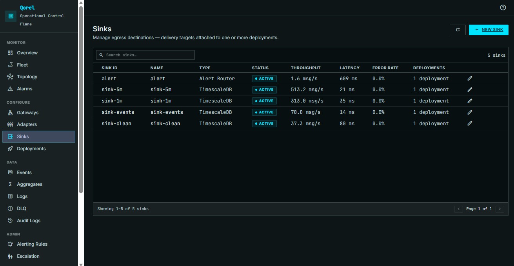Click the sink-events sink ID cell
This screenshot has width=514, height=266.
(118, 112)
